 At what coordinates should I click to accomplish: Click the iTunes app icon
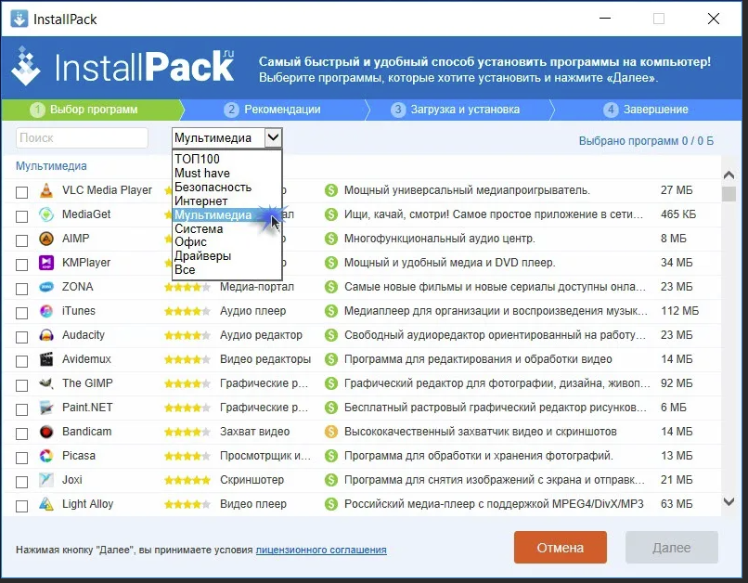[46, 311]
